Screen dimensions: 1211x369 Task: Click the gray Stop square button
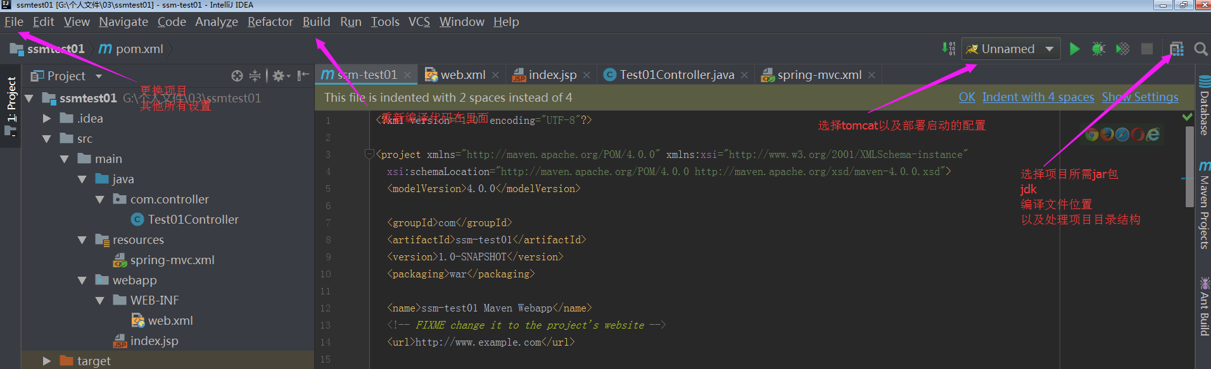[1147, 49]
